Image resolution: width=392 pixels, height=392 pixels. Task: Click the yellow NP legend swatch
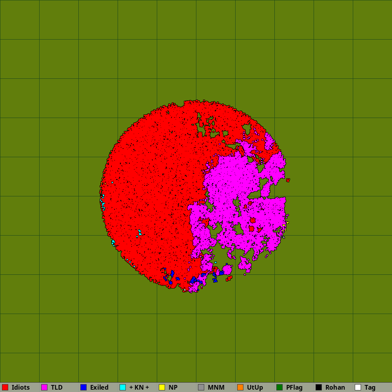pos(162,387)
